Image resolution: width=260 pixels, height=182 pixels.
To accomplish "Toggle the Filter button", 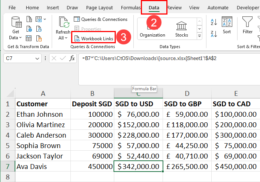I will 247,25.
